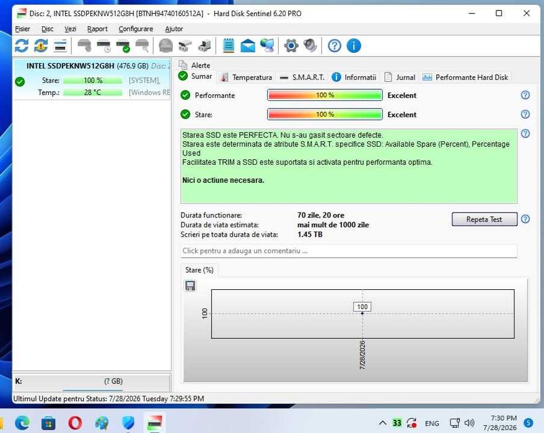544x433 pixels.
Task: Click the Performante 100 % progress bar
Action: pos(325,95)
